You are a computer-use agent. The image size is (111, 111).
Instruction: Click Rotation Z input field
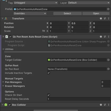point(101,27)
